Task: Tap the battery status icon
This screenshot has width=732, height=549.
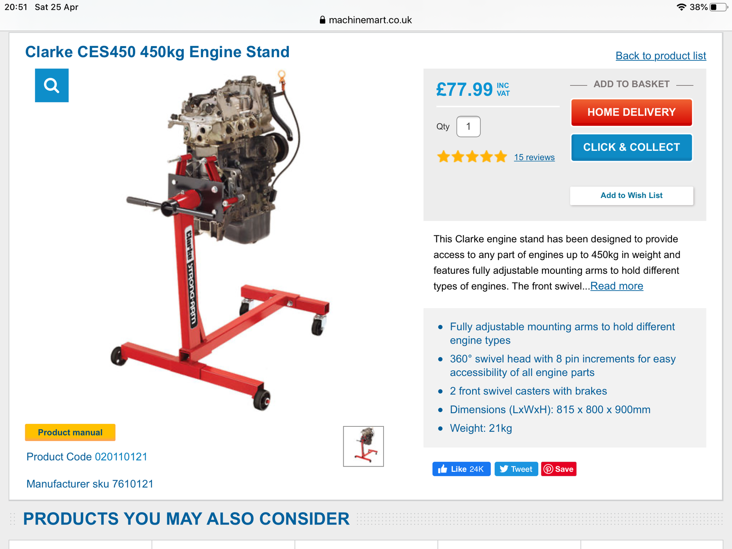Action: [718, 7]
